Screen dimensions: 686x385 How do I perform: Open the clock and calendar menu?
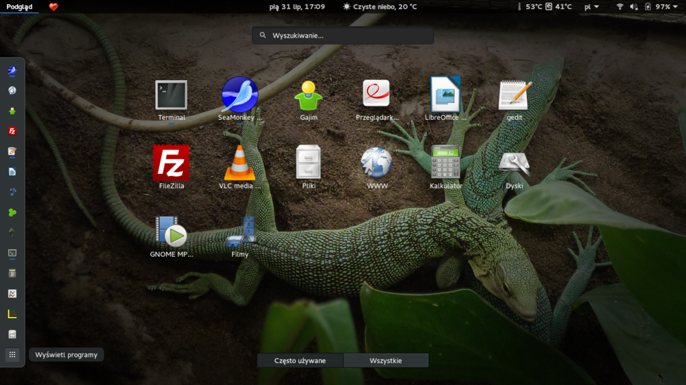(297, 7)
